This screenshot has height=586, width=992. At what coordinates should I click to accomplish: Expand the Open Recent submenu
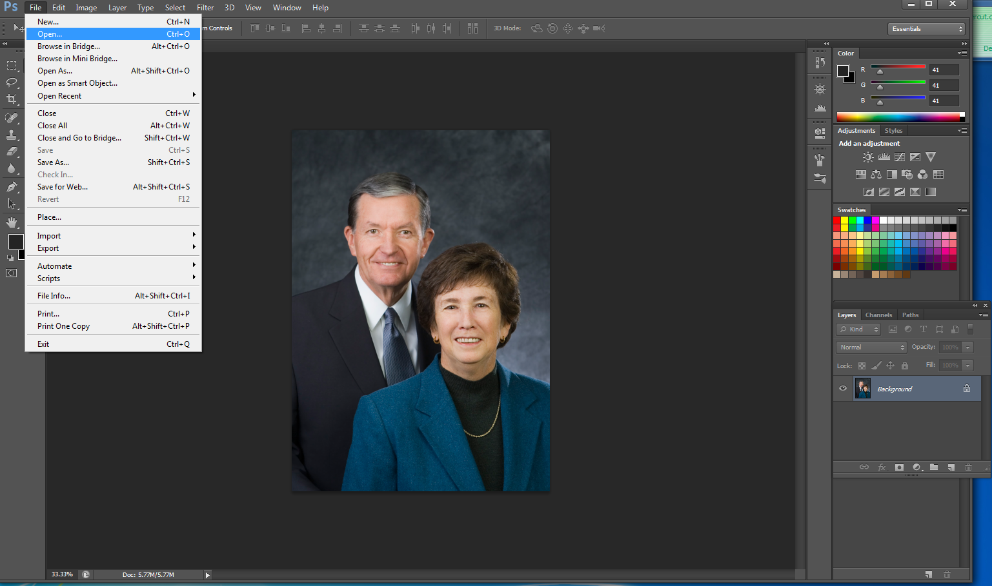click(x=114, y=96)
